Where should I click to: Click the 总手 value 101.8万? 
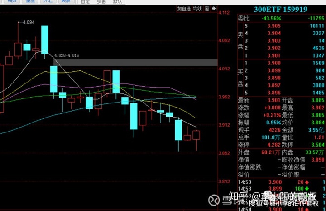point(271,137)
